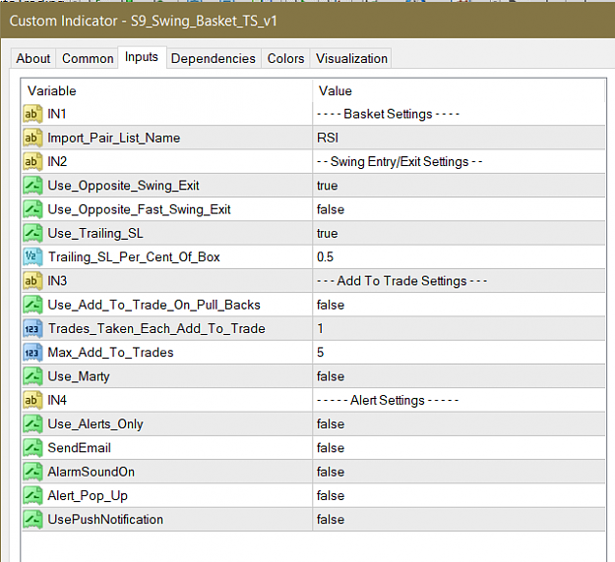Click the string icon beside IN1
Screen dimensions: 615x562
(32, 114)
